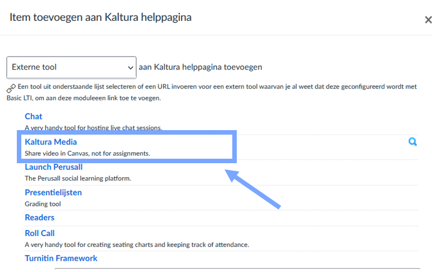Click the seating charts and attendance description
The width and height of the screenshot is (432, 272).
[137, 245]
